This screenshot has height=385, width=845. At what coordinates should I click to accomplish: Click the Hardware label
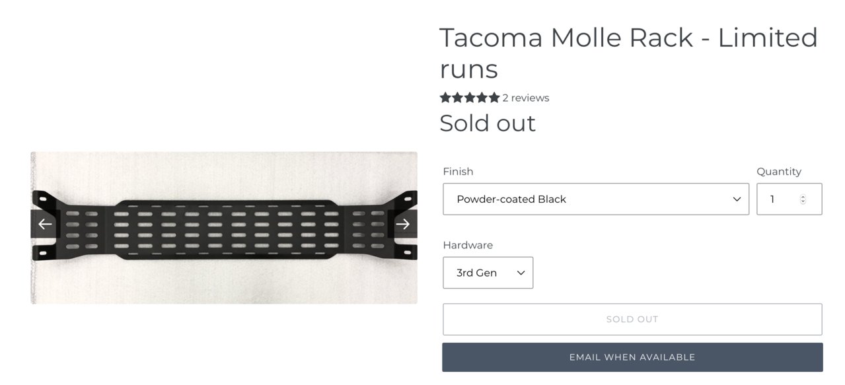click(468, 245)
